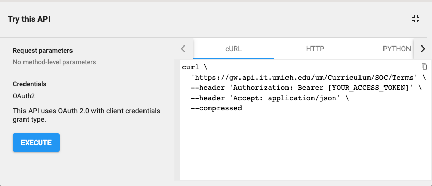Select the Accept application/json header line
Screen dimensions: 432x186
pyautogui.click(x=270, y=98)
